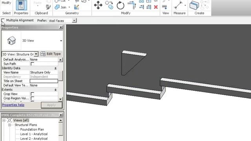Click the Modify select tool
This screenshot has height=141, width=251.
tap(6, 3)
